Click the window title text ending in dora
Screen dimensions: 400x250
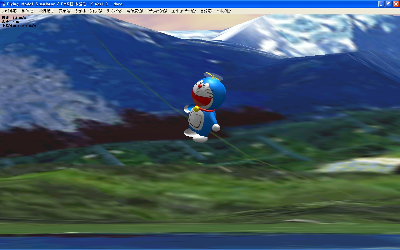pyautogui.click(x=65, y=4)
